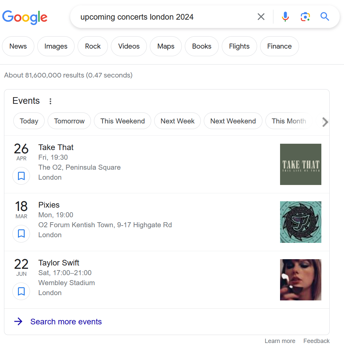Click the Search more events link

pyautogui.click(x=66, y=321)
